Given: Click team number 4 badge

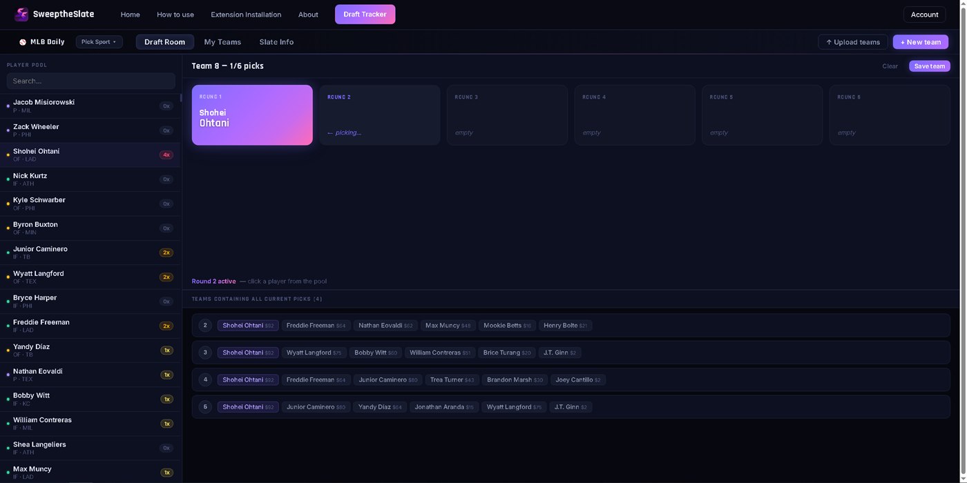Looking at the screenshot, I should [x=205, y=379].
